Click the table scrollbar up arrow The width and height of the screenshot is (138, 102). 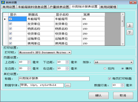click(x=123, y=14)
